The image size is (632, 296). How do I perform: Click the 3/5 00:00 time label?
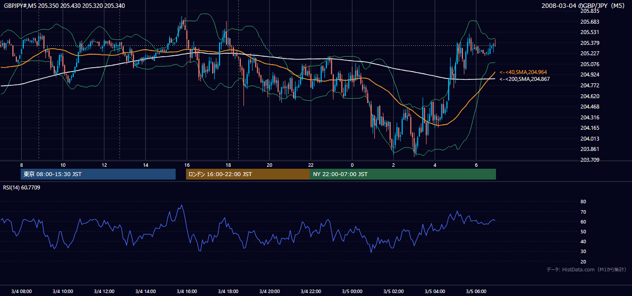point(352,291)
